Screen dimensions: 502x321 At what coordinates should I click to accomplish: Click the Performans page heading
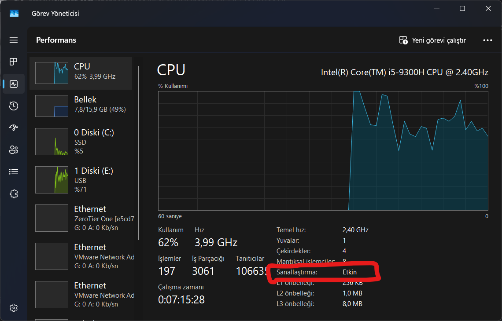[x=56, y=40]
